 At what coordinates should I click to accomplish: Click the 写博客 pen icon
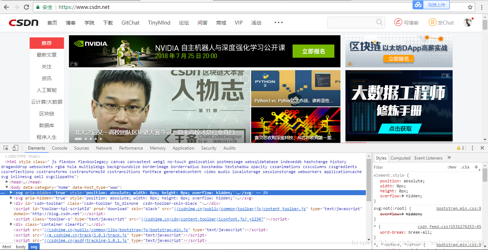coord(398,22)
